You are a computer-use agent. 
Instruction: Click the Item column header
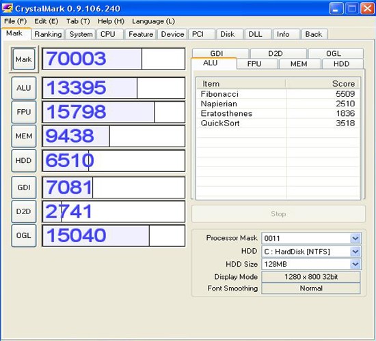click(x=241, y=84)
